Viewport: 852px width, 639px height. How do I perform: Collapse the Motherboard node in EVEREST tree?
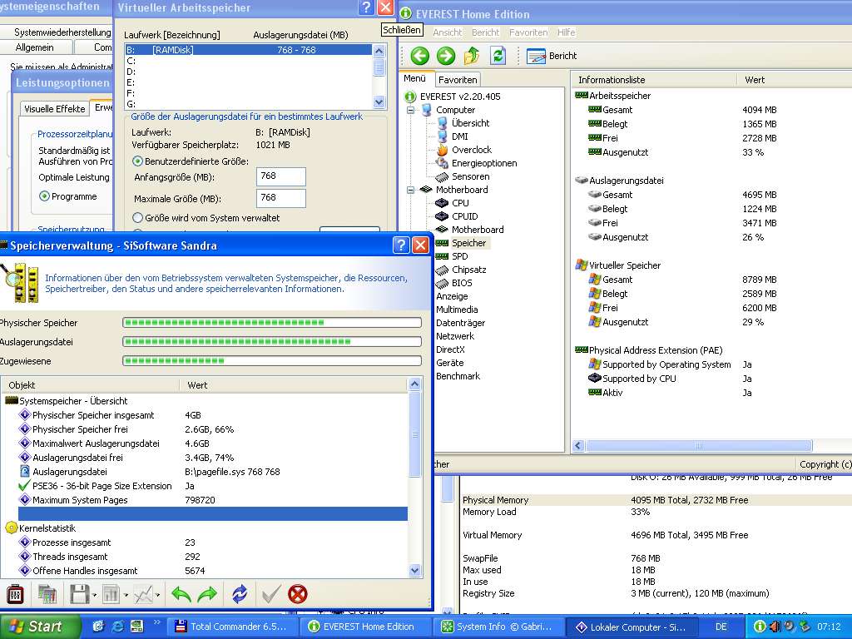(411, 190)
